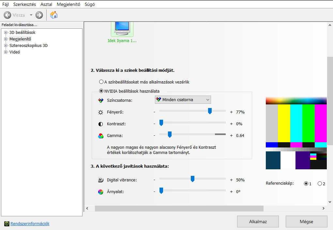Open the Asztal menu
The width and height of the screenshot is (333, 230).
(x=46, y=4)
